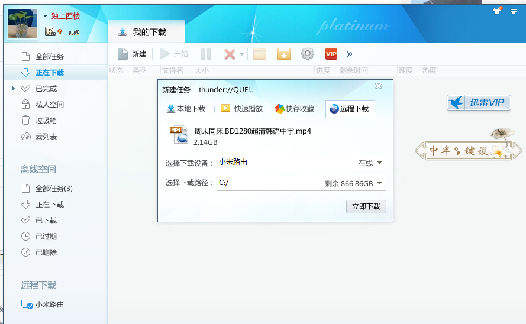Click the 2.14GB file size text
Viewport: 526px width, 324px height.
tap(205, 142)
